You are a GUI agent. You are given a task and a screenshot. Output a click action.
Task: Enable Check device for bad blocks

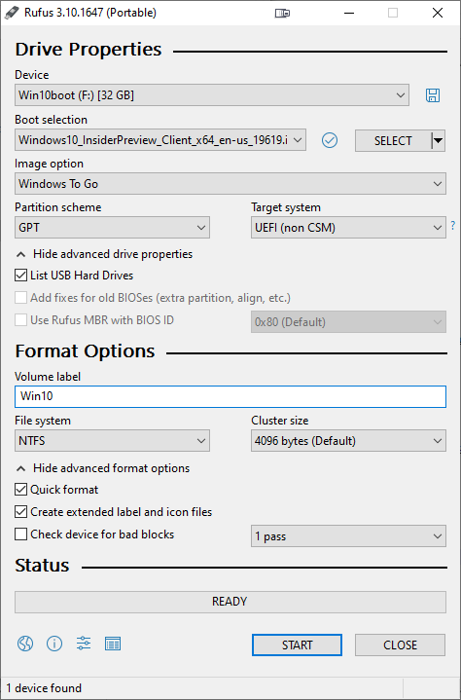coord(21,534)
